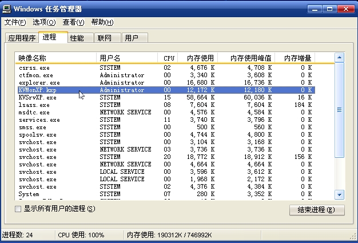
Task: Select the csrss.exe process row
Action: [165, 68]
